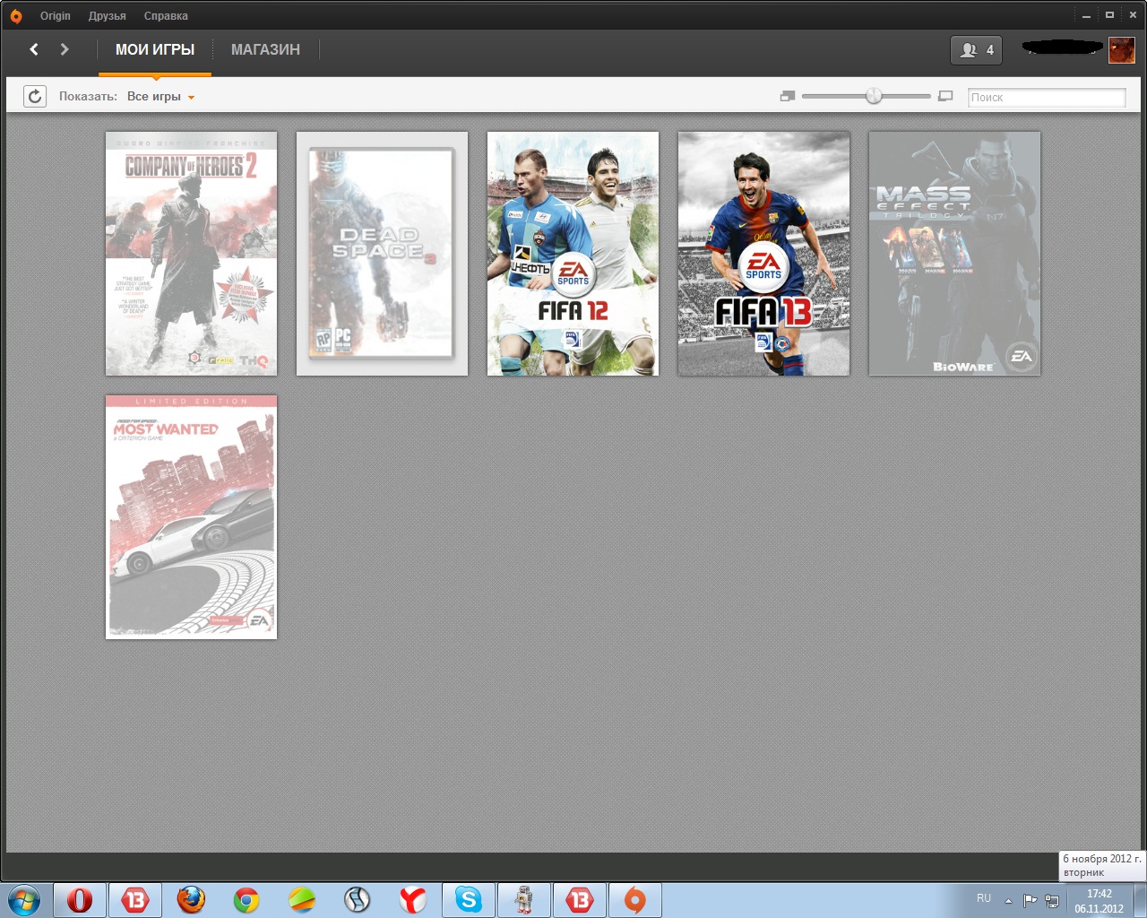Image resolution: width=1147 pixels, height=918 pixels.
Task: Go forward with the right arrow
Action: (x=65, y=49)
